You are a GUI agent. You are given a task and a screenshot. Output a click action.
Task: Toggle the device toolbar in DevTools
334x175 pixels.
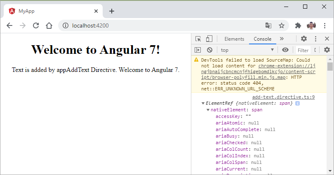[x=209, y=39]
